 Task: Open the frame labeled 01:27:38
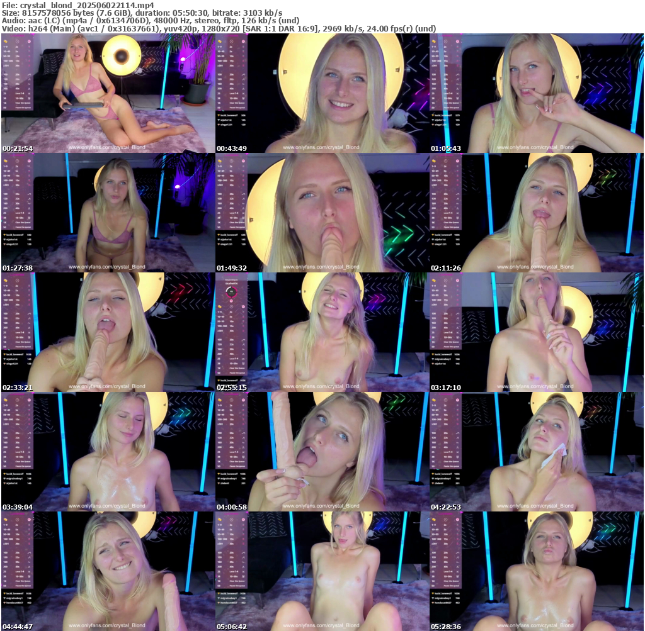(108, 213)
